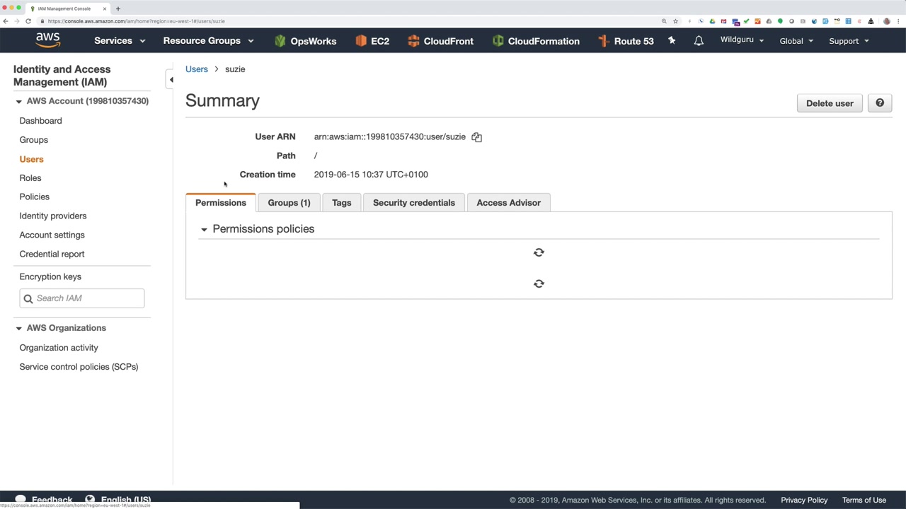906x509 pixels.
Task: Open Groups in the IAM sidebar
Action: pos(33,140)
